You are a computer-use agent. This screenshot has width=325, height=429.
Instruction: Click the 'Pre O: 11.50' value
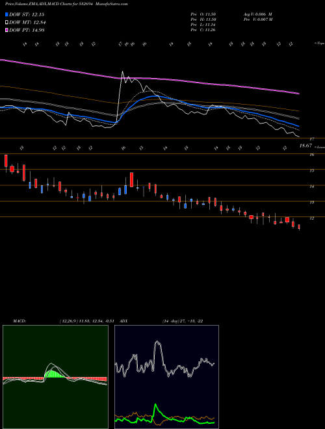click(x=203, y=14)
